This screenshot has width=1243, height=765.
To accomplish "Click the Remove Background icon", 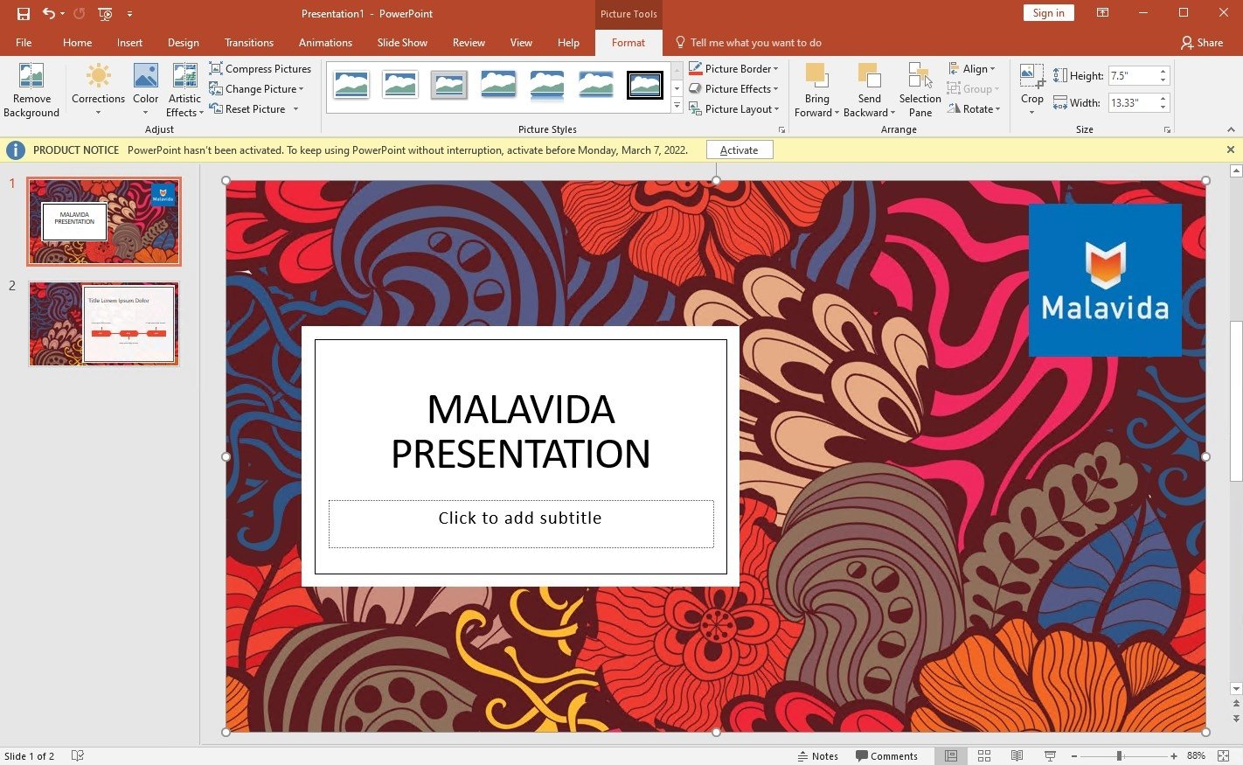I will [31, 77].
